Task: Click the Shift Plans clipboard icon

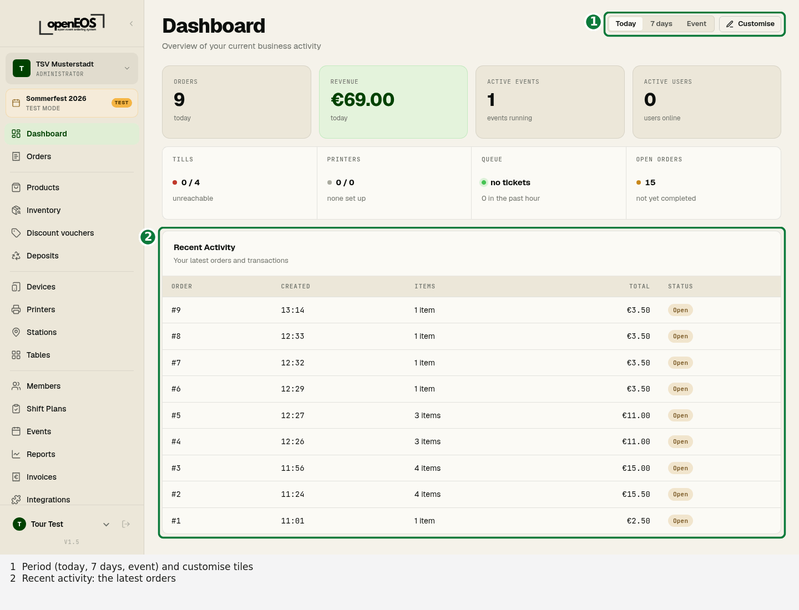Action: (x=16, y=409)
